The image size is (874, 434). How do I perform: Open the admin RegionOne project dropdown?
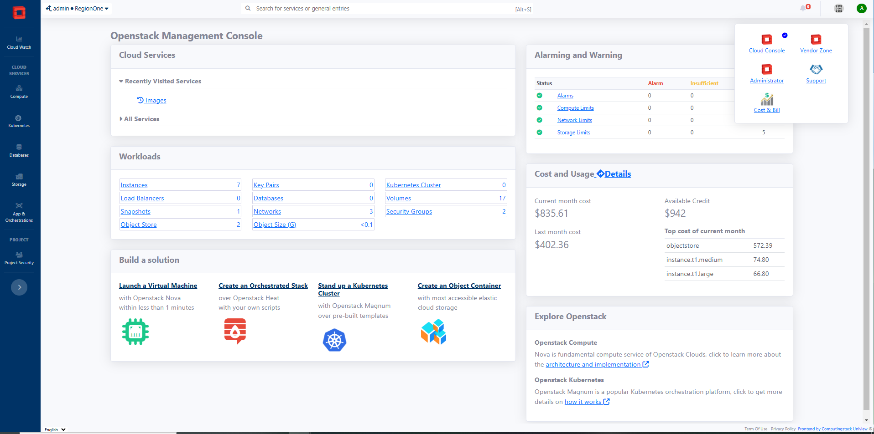click(x=77, y=8)
